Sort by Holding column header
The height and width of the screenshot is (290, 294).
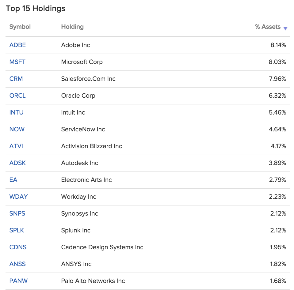click(x=72, y=27)
